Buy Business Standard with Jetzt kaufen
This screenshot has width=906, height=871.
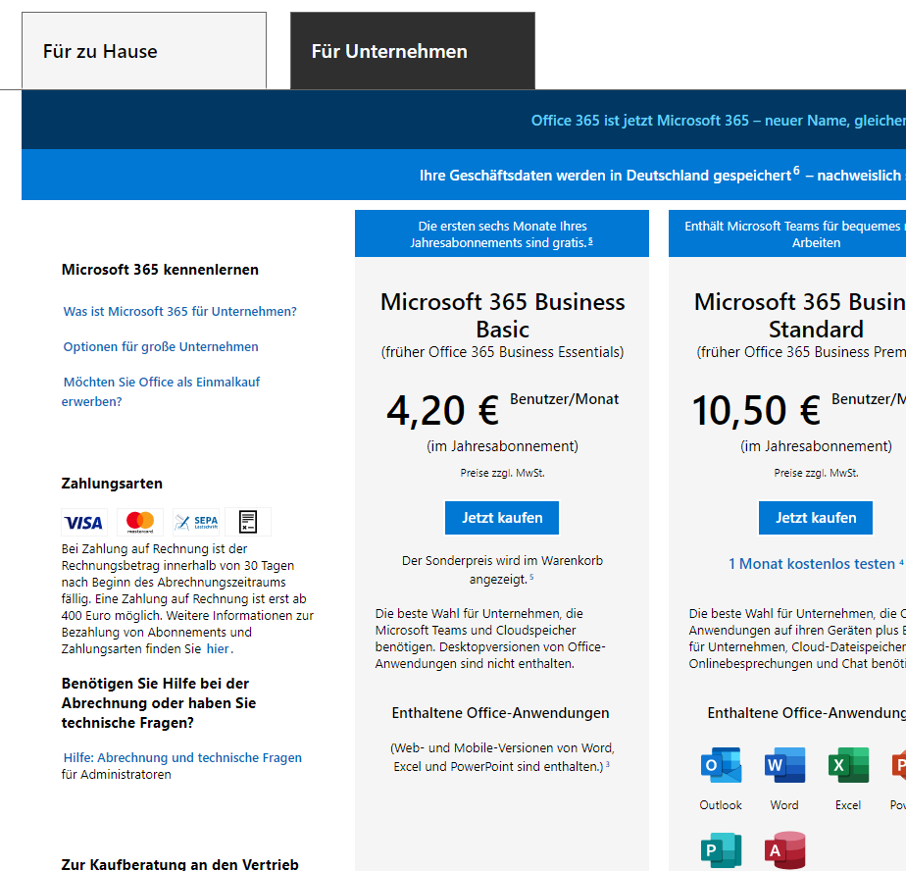pyautogui.click(x=815, y=518)
